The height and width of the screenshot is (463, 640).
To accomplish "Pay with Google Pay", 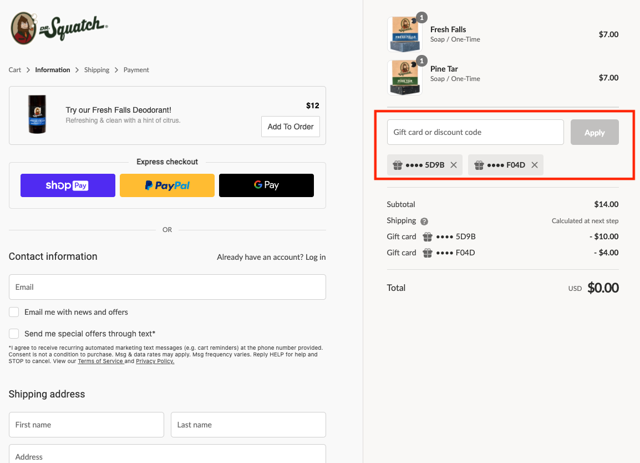I will (x=266, y=185).
